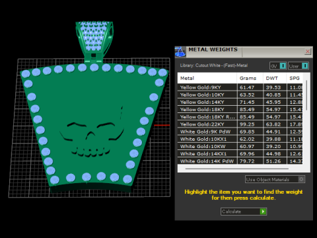This screenshot has height=238, width=317.
Task: Toggle the User library switch
Action: (x=299, y=66)
